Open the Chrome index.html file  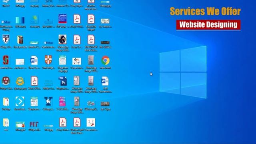click(x=105, y=60)
